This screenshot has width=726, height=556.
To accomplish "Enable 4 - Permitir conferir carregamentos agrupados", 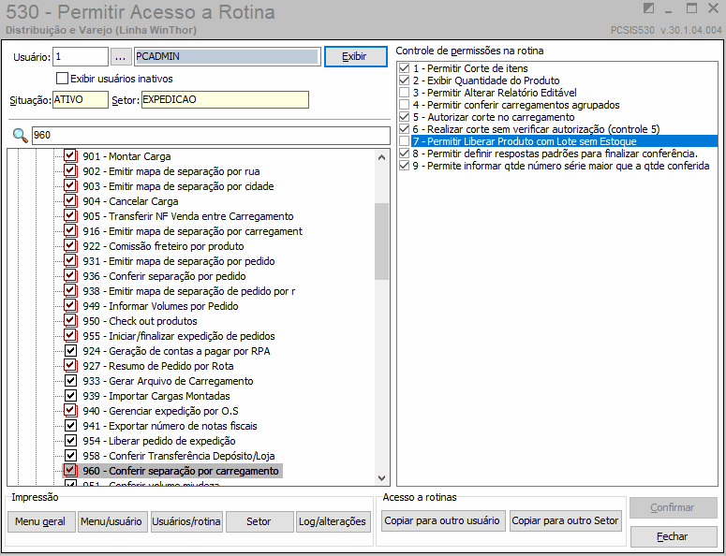I will click(404, 105).
